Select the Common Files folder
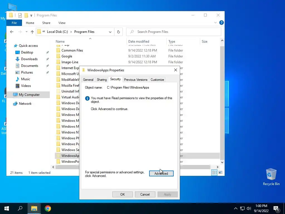This screenshot has height=214, width=285. click(x=72, y=50)
